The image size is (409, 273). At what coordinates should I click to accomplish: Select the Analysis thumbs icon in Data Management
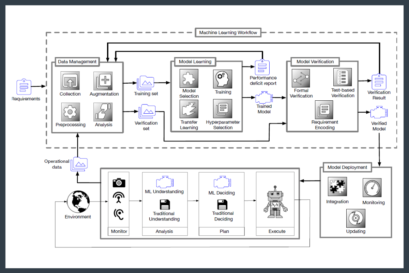[x=103, y=112]
